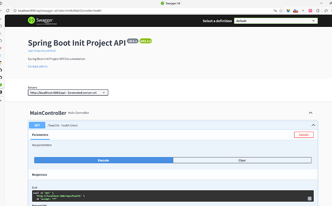Viewport: 332px width, 206px height.
Task: Open the pink square browser extension
Action: (310, 11)
